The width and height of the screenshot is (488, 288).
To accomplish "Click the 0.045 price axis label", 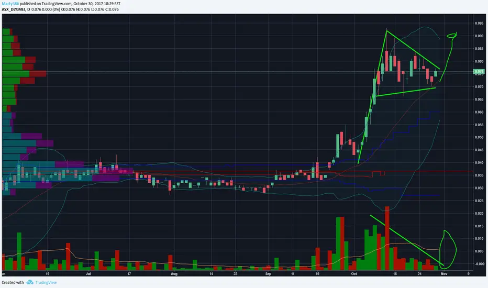I will coord(479,150).
